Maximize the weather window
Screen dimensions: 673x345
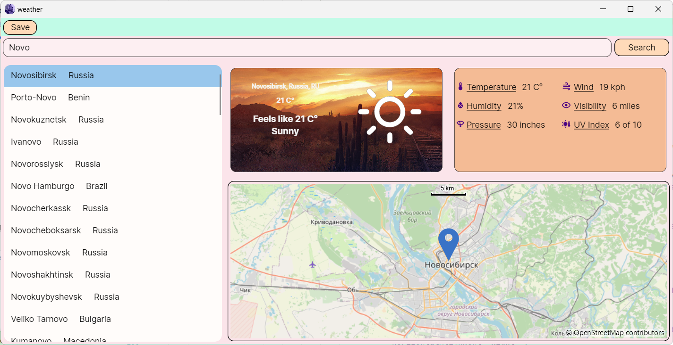click(x=630, y=9)
